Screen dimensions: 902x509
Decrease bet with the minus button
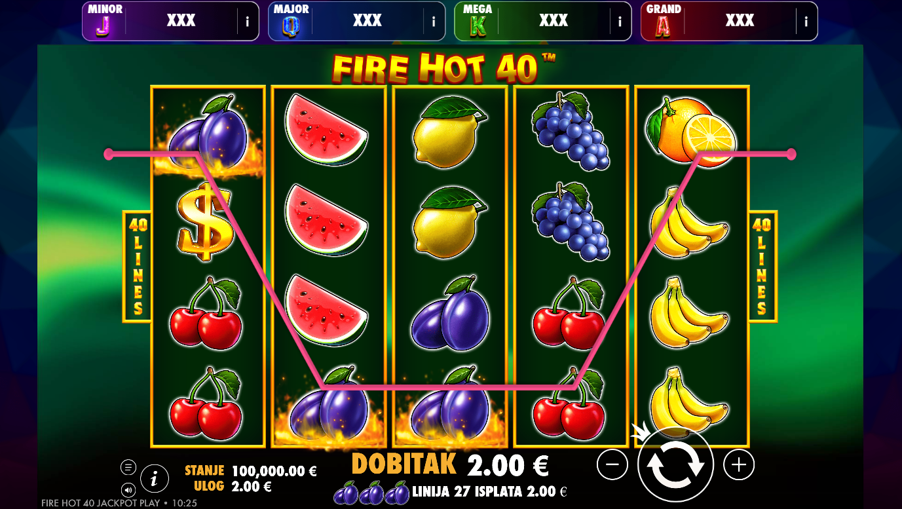612,464
